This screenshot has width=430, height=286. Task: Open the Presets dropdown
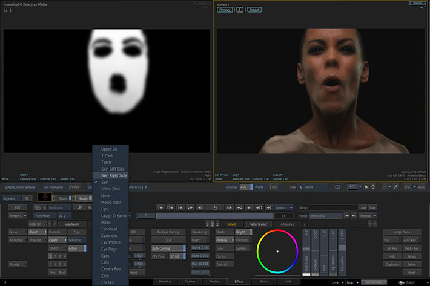point(368,216)
